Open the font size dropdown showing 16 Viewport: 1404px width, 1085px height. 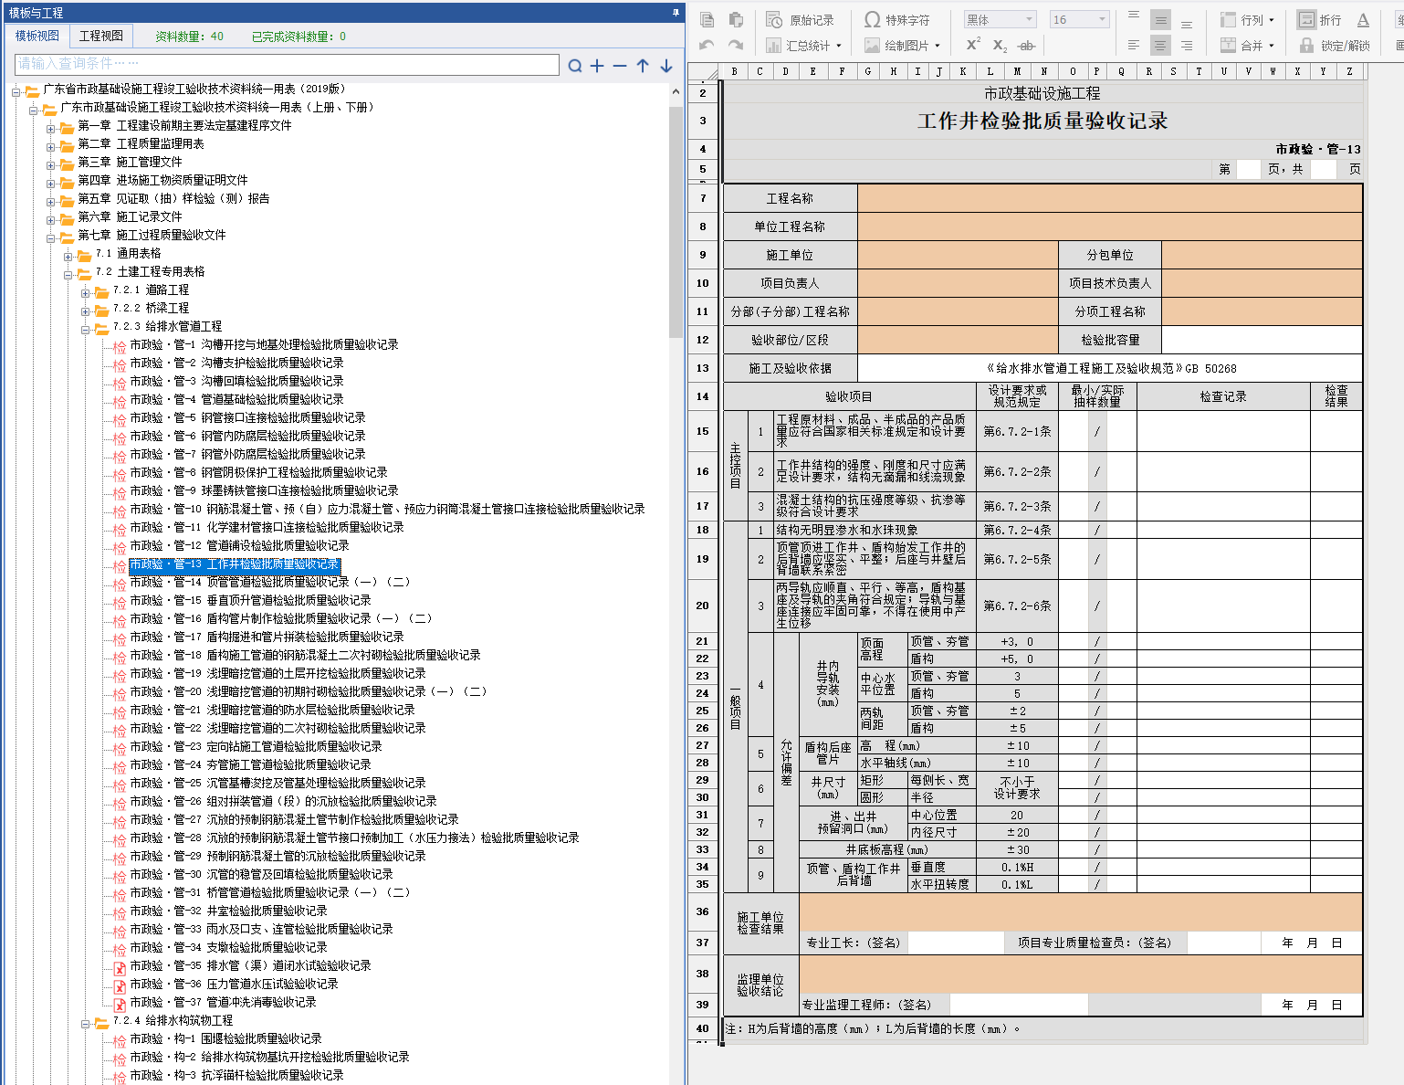[1079, 19]
